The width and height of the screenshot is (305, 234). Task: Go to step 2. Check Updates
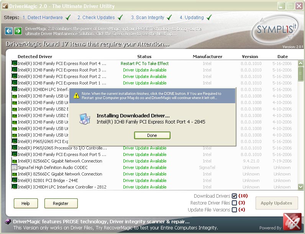tap(96, 18)
